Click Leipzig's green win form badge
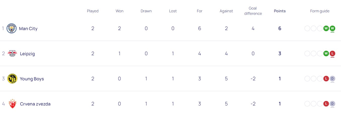Viewport: 341px width, 113px height. tap(326, 53)
